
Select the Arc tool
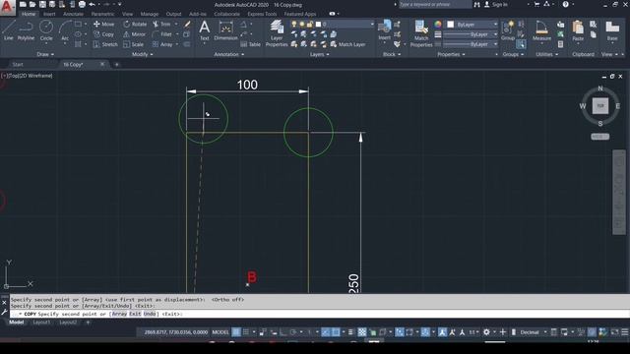(65, 30)
